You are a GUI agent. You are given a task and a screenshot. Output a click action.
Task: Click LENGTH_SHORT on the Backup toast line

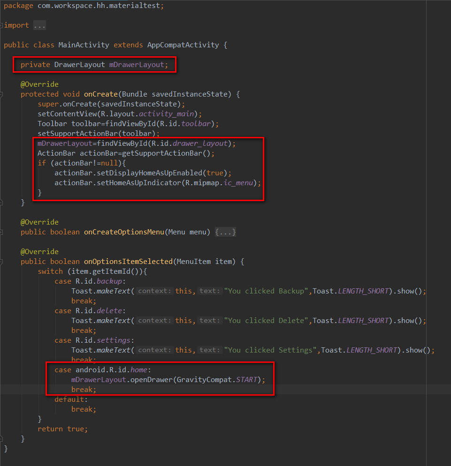click(363, 291)
